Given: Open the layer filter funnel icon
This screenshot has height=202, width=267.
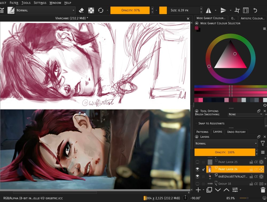Looking at the screenshot, I should (263, 143).
